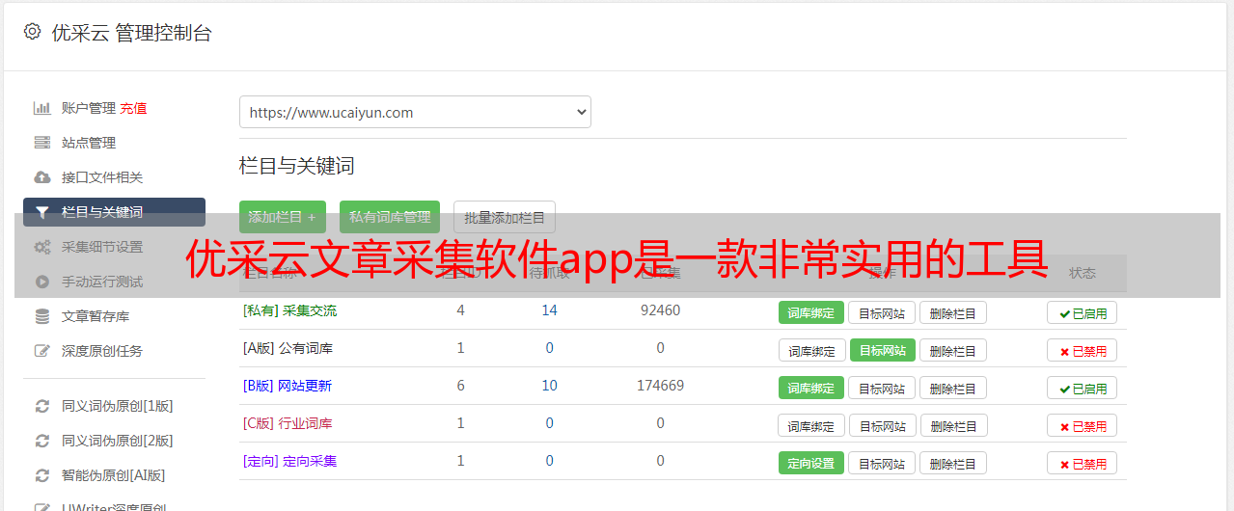
Task: Click 目标网站 for 采集交流 row
Action: [x=882, y=312]
